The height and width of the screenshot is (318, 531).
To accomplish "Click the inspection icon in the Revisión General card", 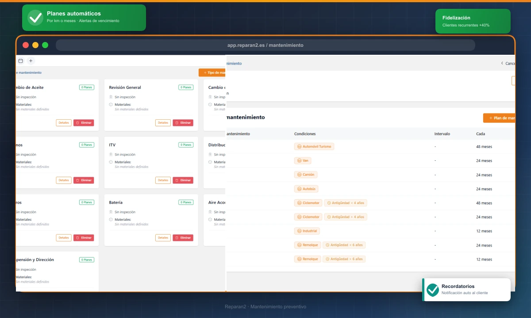I will coord(111,97).
